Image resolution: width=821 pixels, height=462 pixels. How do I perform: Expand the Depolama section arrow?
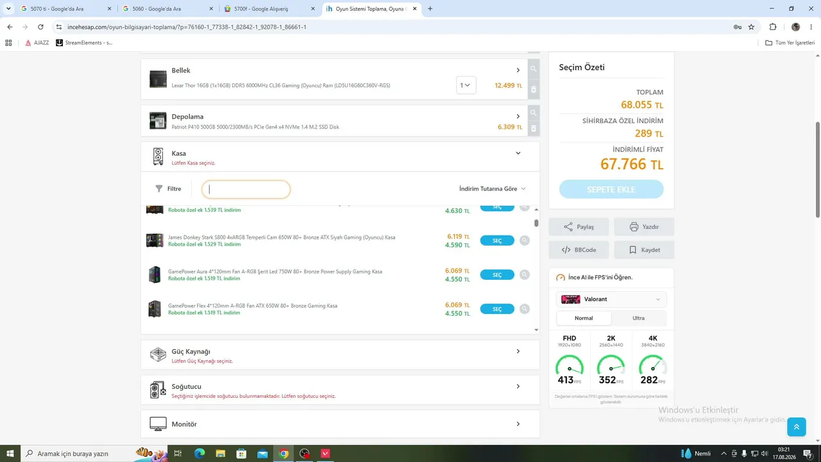[x=518, y=116]
